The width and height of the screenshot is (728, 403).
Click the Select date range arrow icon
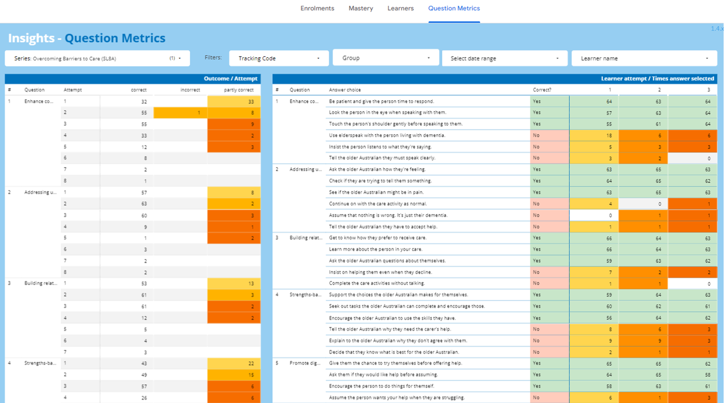(557, 58)
